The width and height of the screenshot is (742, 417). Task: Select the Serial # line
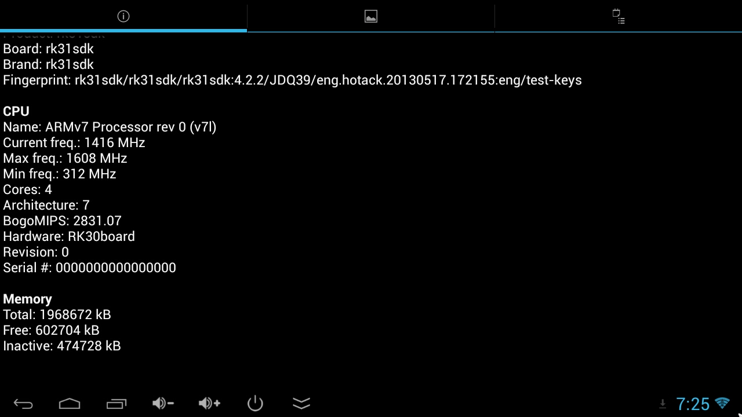tap(89, 268)
